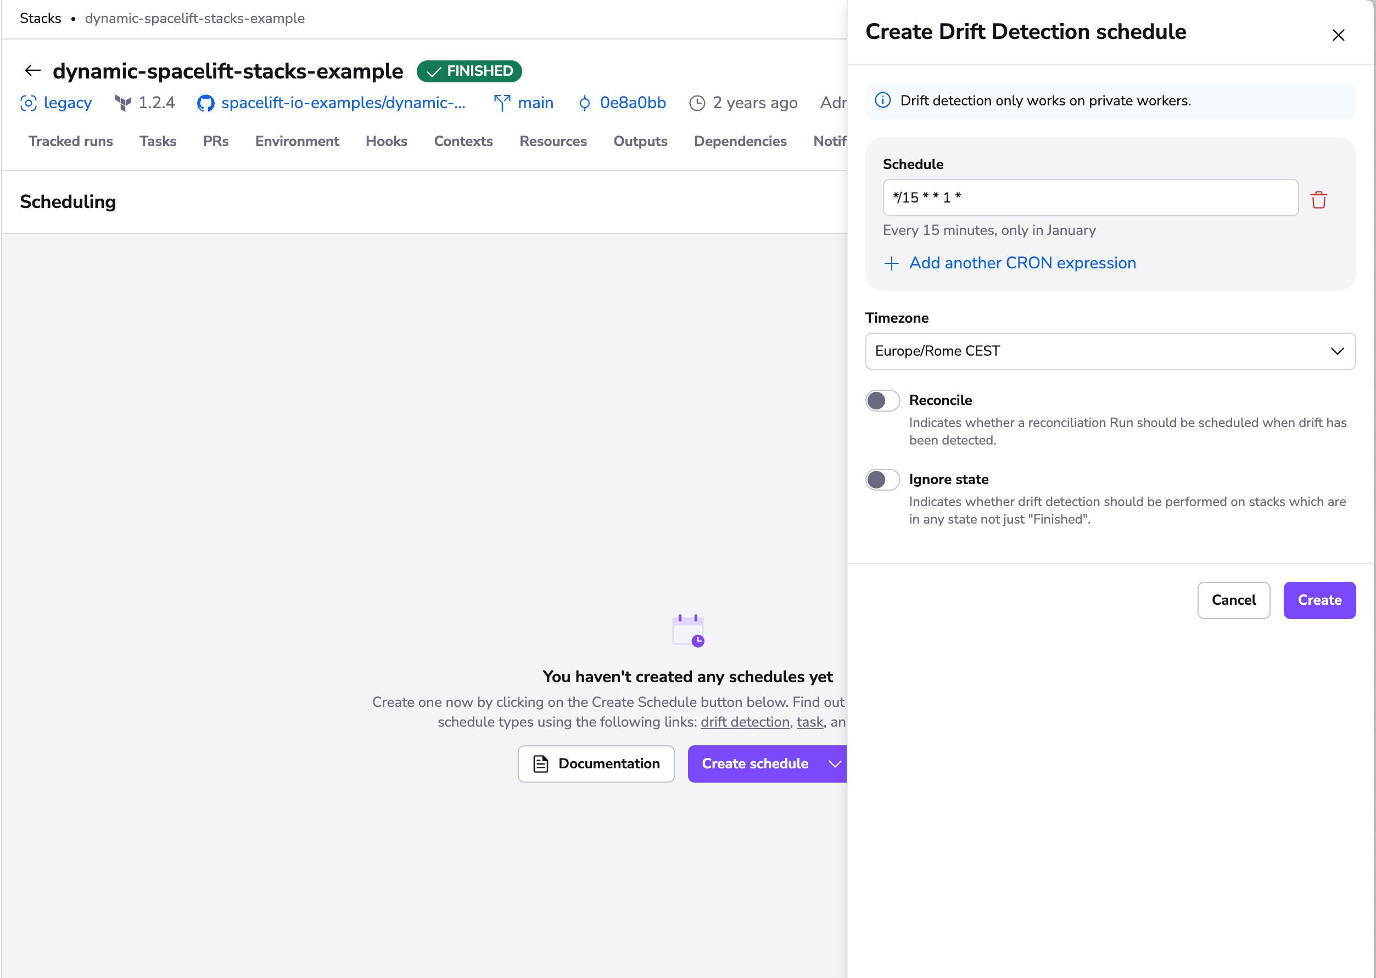Enable the Ignore state toggle
Viewport: 1376px width, 978px height.
pyautogui.click(x=882, y=479)
